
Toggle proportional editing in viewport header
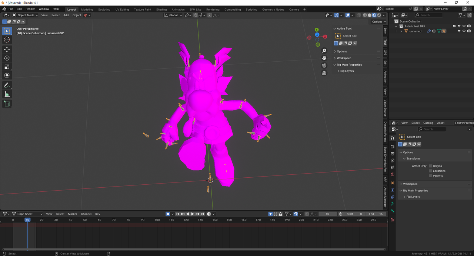[x=210, y=15]
